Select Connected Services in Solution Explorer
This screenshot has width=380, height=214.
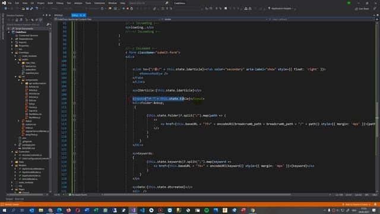click(x=28, y=36)
